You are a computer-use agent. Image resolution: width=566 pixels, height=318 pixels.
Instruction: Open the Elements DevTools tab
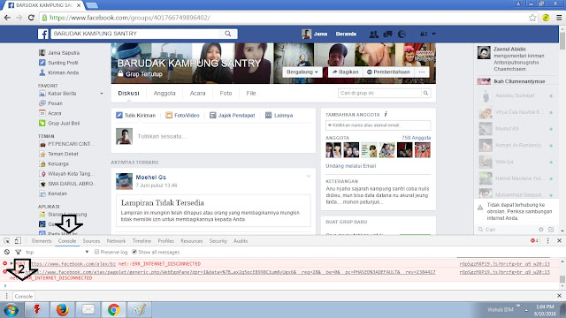pyautogui.click(x=42, y=241)
